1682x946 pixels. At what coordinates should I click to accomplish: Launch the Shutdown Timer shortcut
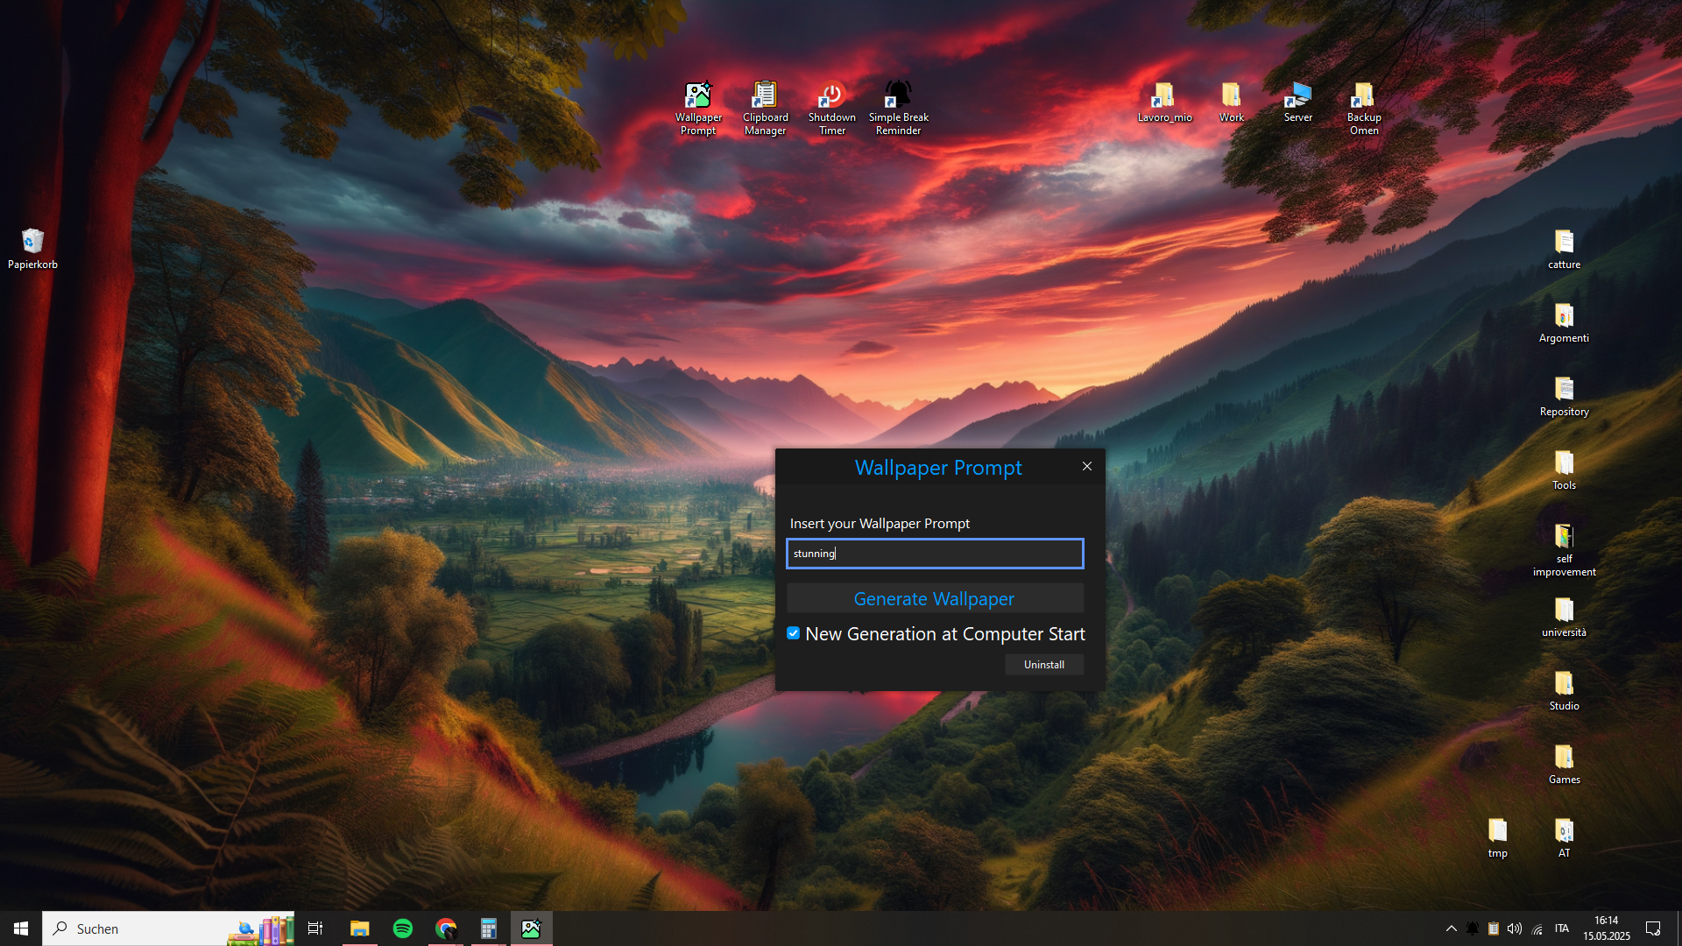pos(831,108)
